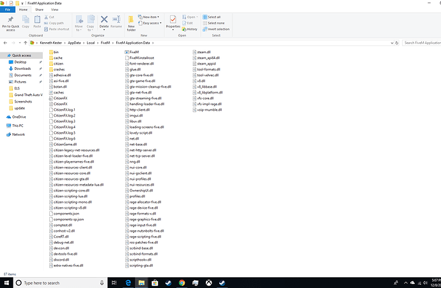Select the voip-mumble.dll file
The height and width of the screenshot is (288, 441).
pyautogui.click(x=207, y=110)
